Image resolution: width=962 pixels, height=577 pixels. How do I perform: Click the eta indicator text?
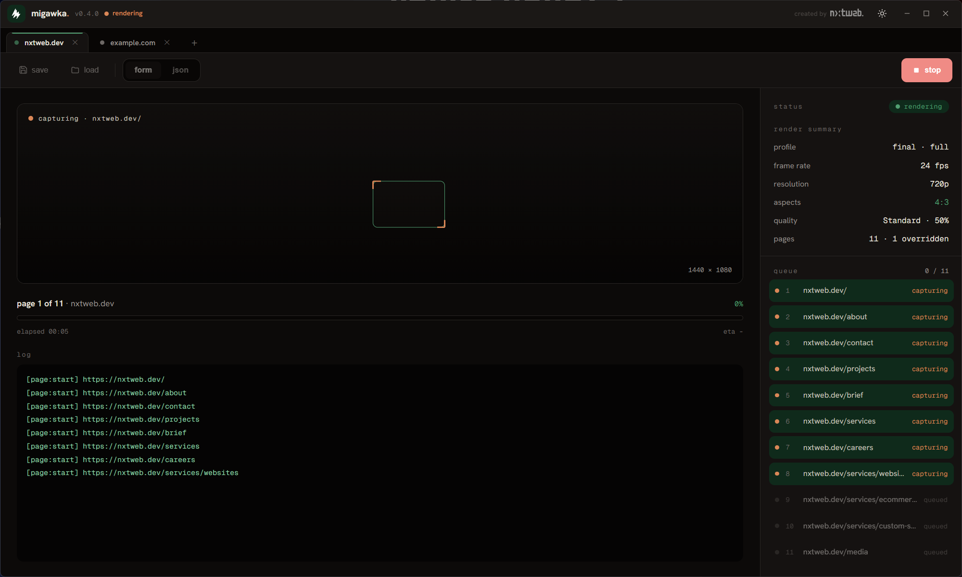pos(733,332)
